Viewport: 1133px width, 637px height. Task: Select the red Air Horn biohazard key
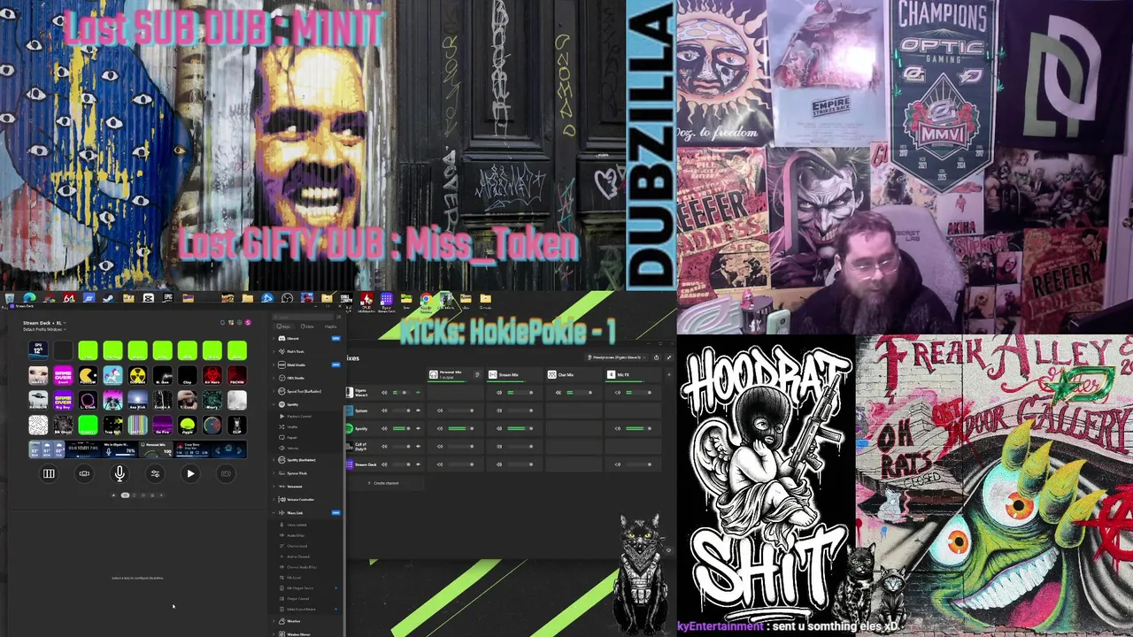point(212,375)
